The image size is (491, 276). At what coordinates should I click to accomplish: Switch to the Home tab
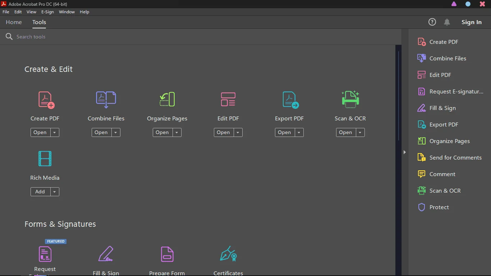click(x=14, y=22)
